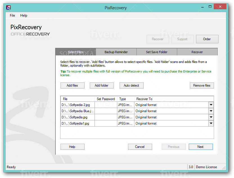Click the Set Password column header
234x178 pixels.
tap(106, 99)
